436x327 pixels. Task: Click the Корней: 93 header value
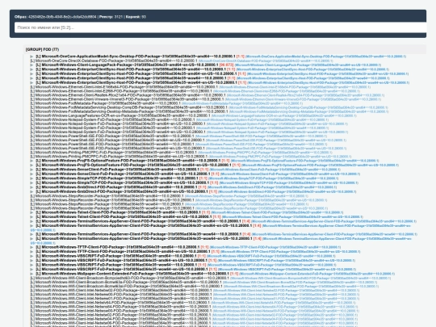136,17
